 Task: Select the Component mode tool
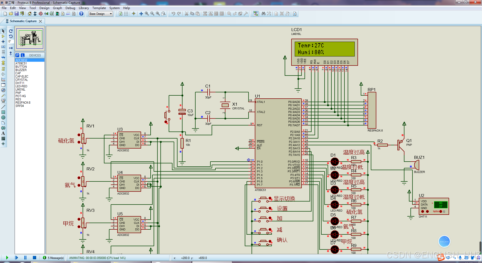3,36
